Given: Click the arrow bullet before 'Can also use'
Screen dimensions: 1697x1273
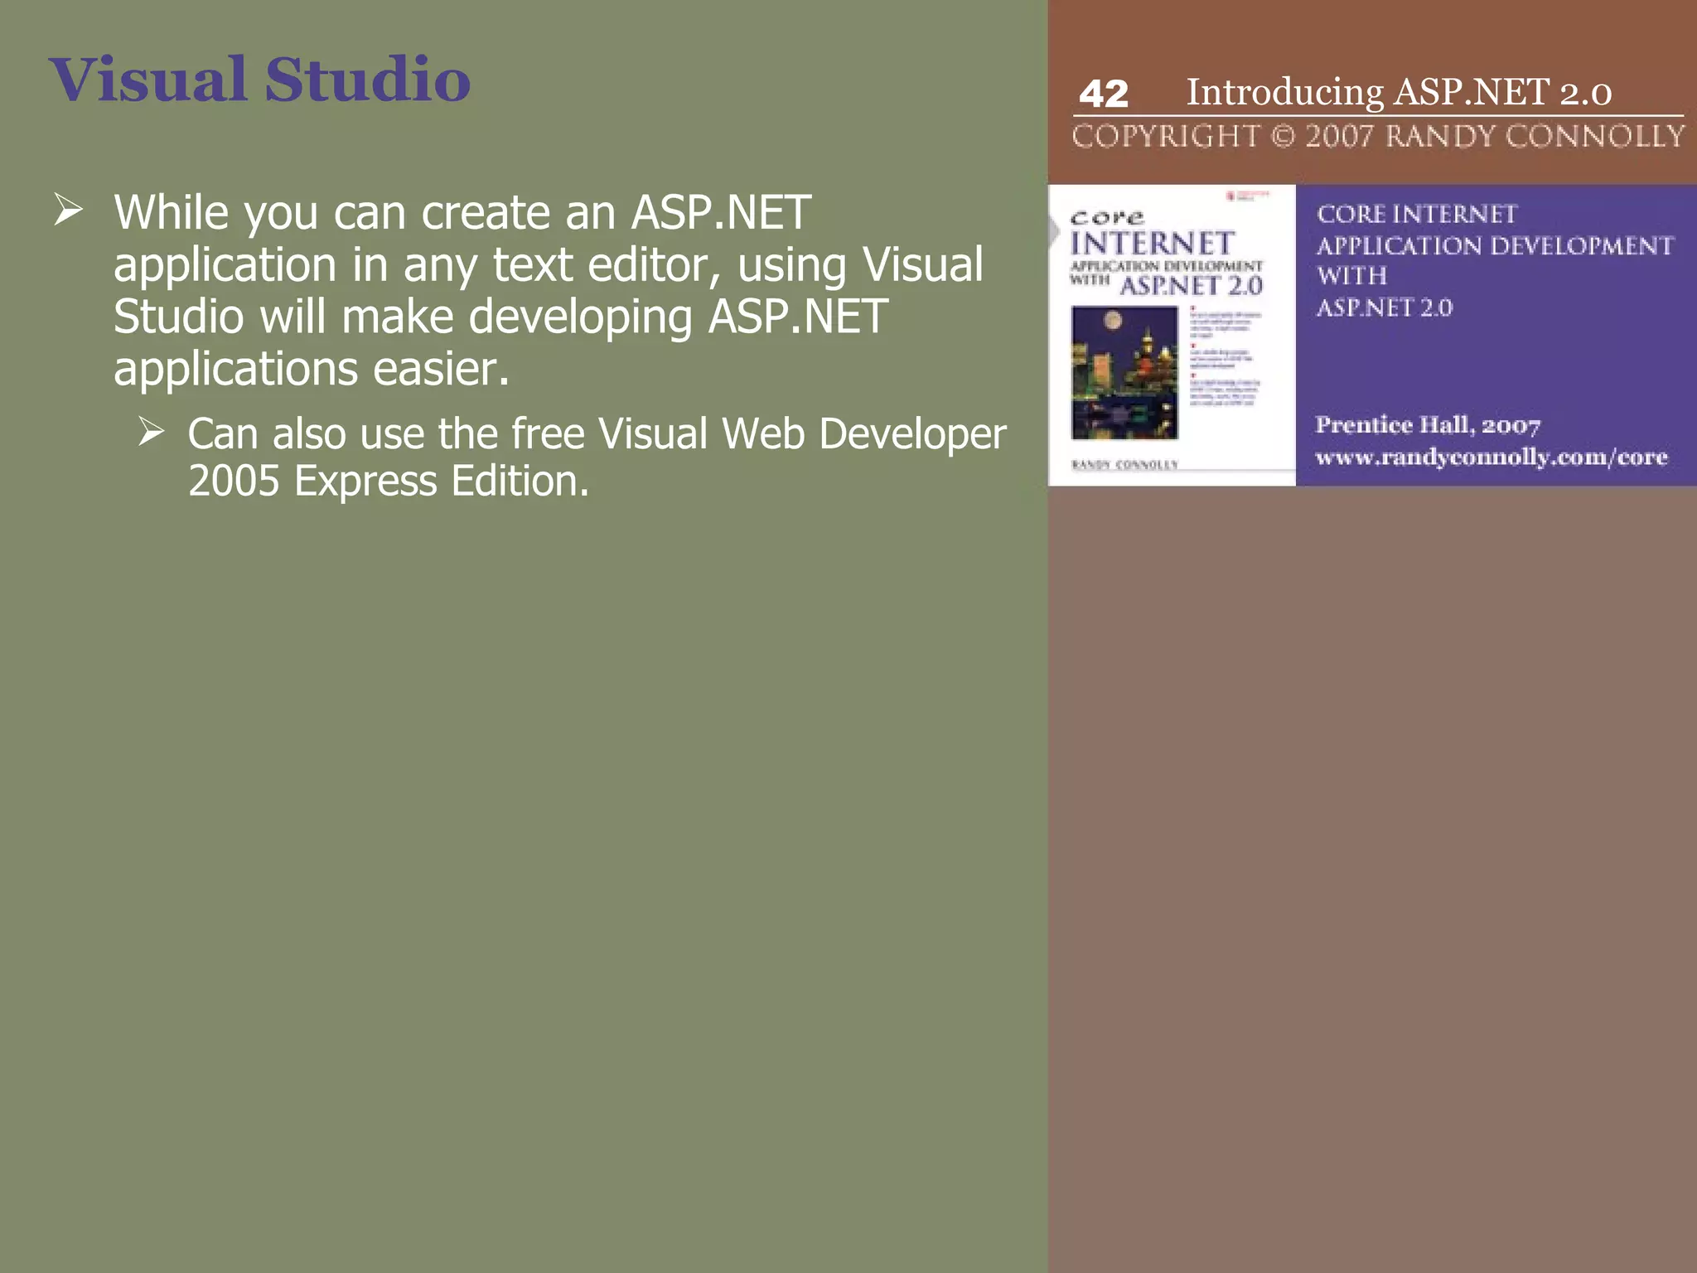Looking at the screenshot, I should click(x=151, y=431).
